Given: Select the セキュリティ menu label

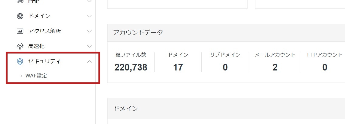Looking at the screenshot, I should pos(44,61).
